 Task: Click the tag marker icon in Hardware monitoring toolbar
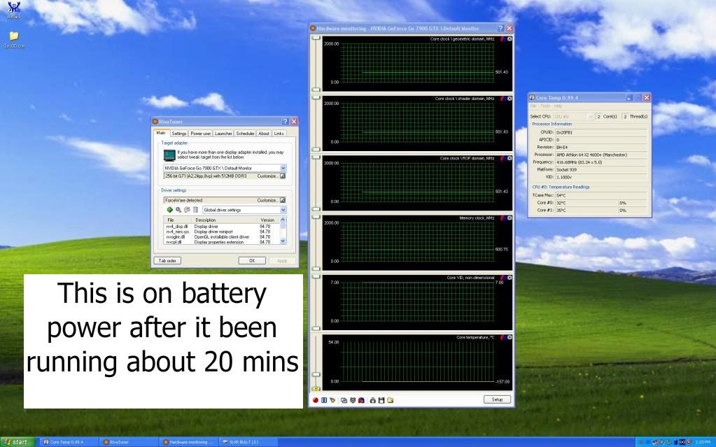332,400
